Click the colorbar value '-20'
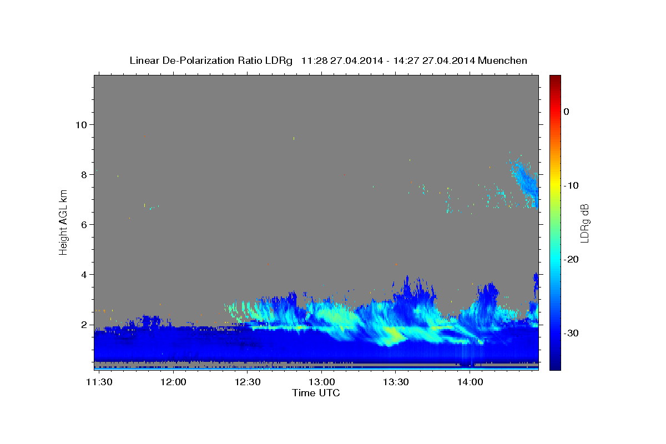666x444 pixels. click(571, 259)
